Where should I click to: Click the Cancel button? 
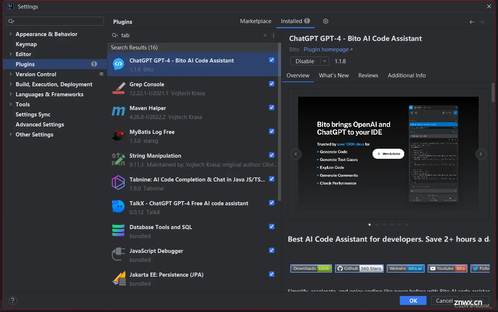tap(444, 301)
